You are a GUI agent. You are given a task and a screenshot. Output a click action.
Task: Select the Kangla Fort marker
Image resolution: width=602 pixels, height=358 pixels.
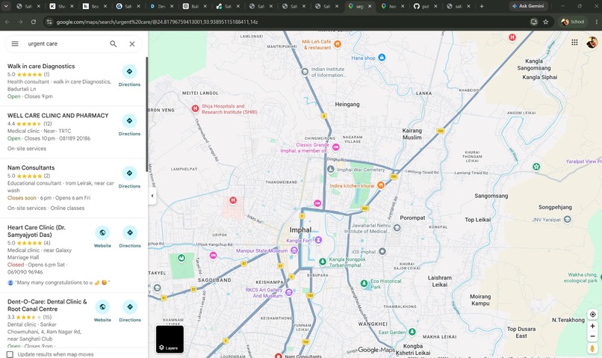[x=318, y=240]
